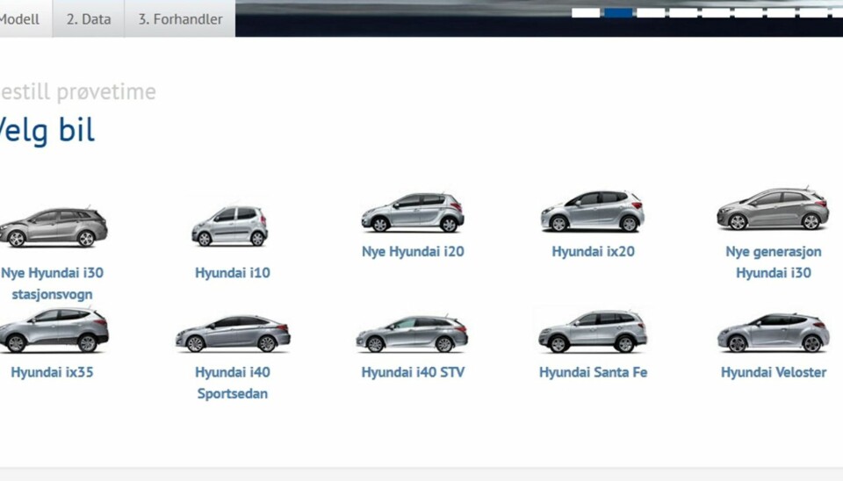Go to the Modell tab
The width and height of the screenshot is (843, 481).
coord(21,18)
